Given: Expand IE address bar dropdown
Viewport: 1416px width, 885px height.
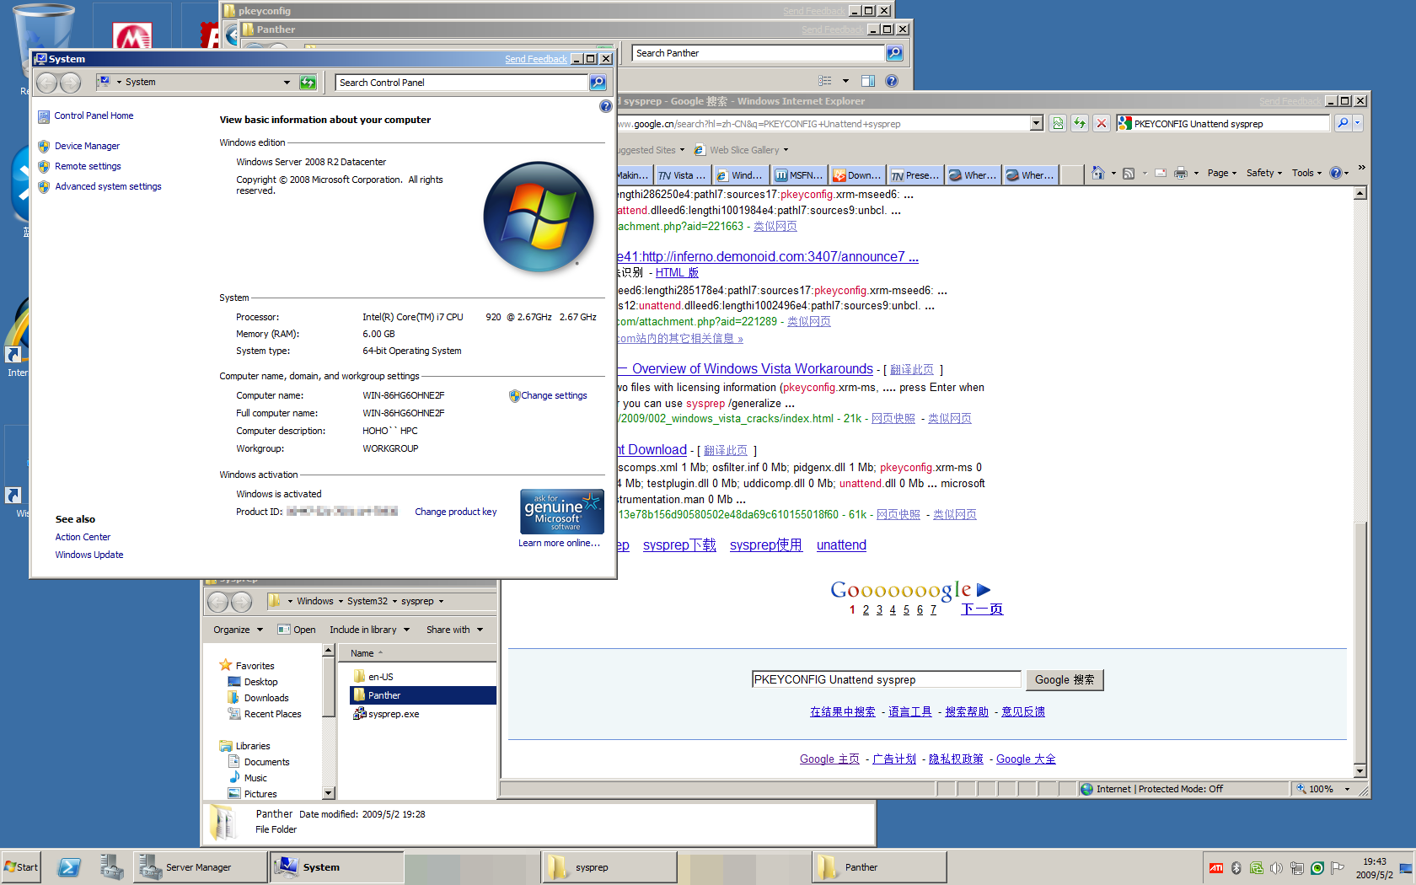Looking at the screenshot, I should click(1037, 123).
